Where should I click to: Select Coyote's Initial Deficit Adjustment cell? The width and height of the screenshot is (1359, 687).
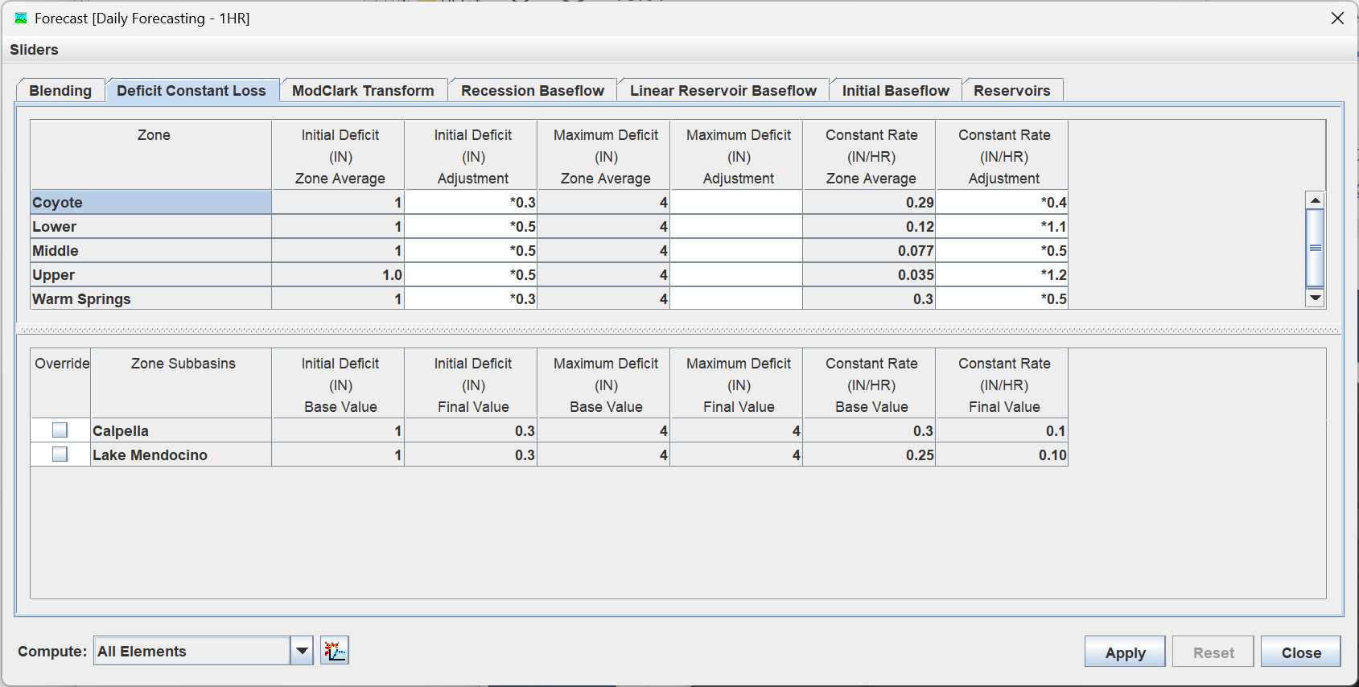[472, 203]
